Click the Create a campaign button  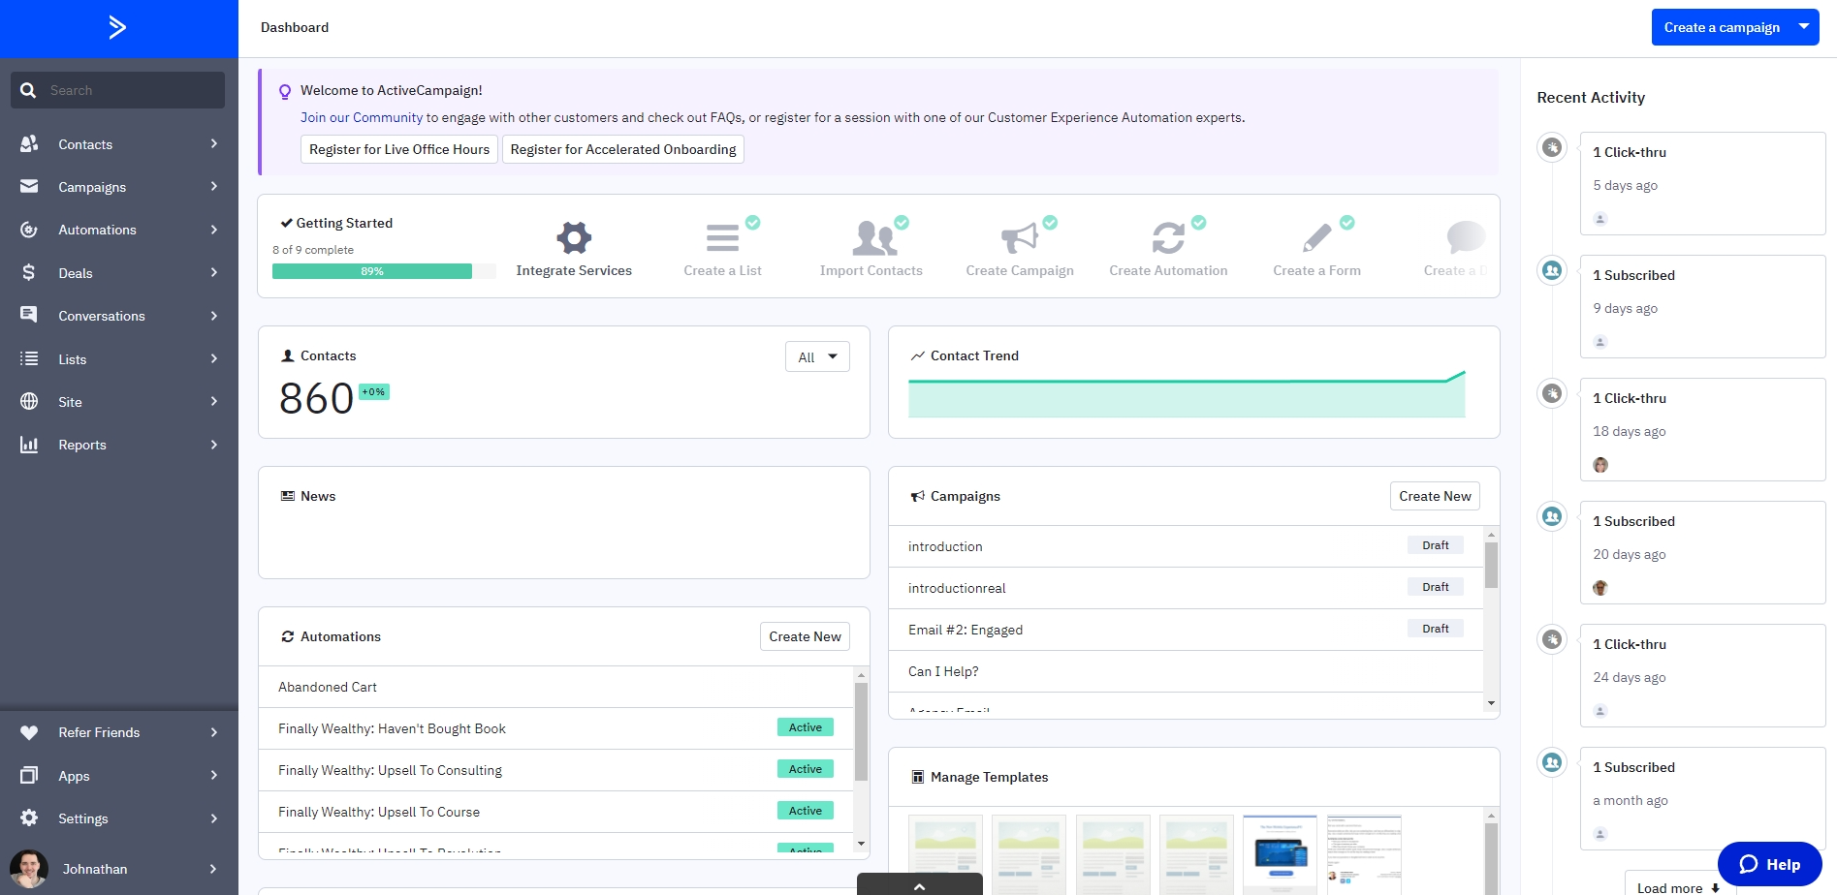coord(1722,27)
